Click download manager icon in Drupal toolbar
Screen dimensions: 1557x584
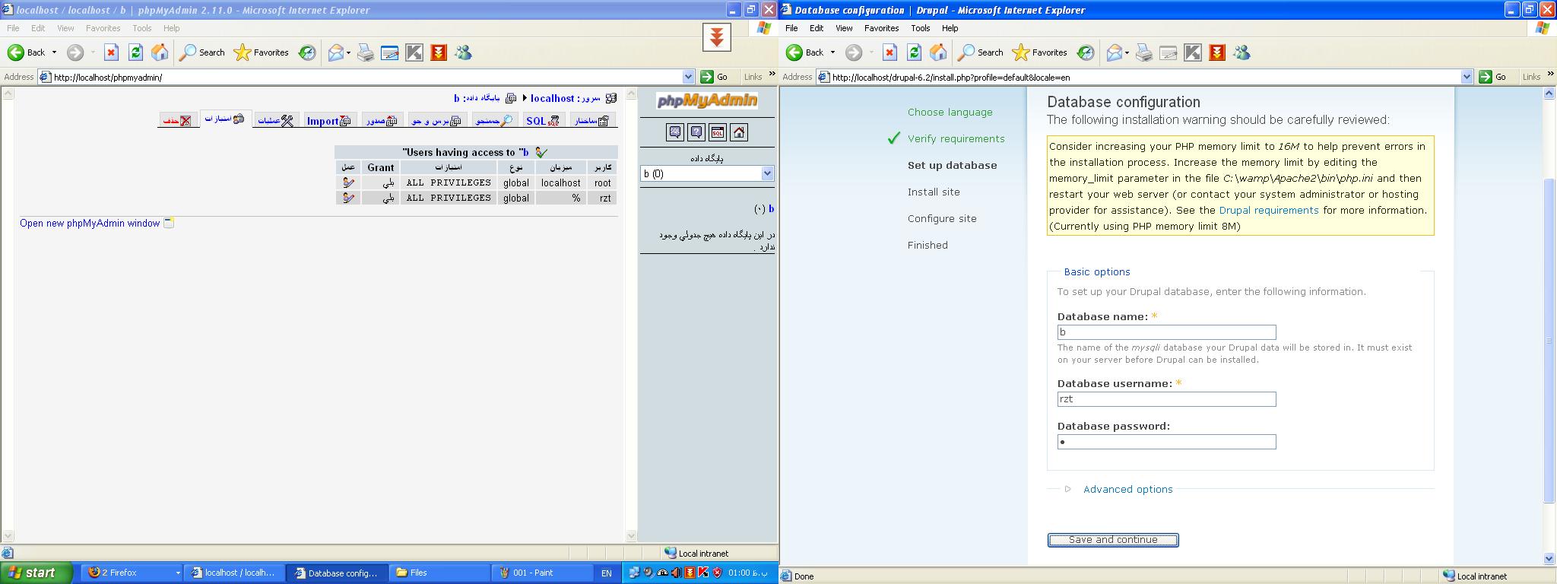tap(1217, 52)
